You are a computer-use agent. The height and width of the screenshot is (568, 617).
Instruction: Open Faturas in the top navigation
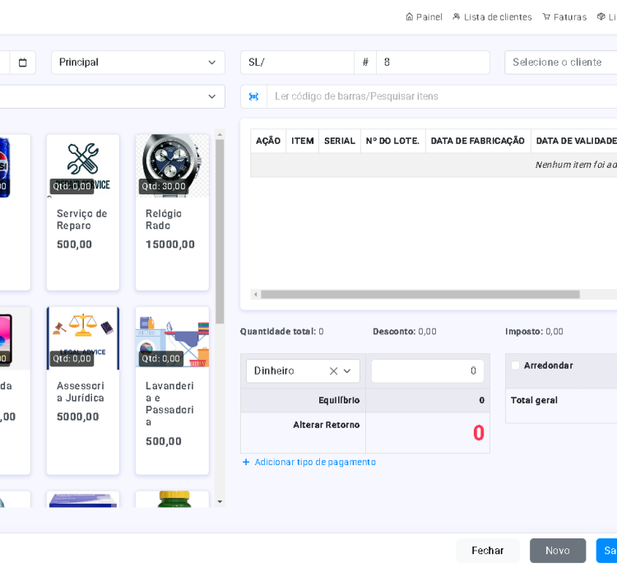click(x=564, y=16)
